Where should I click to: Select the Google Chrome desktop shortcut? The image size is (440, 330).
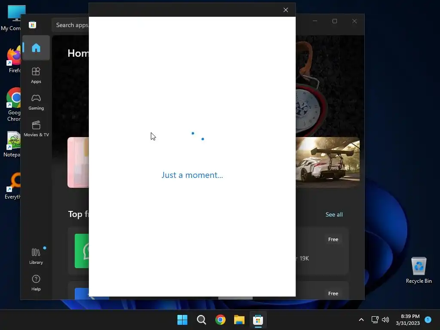pos(13,105)
